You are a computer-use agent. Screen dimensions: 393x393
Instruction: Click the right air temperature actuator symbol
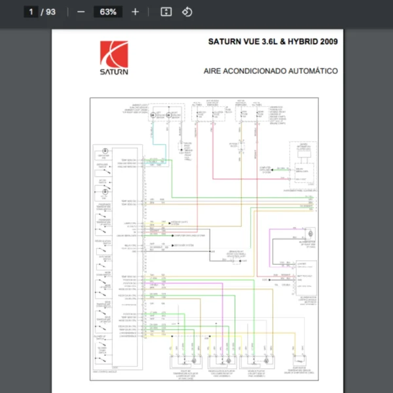[x=193, y=361]
